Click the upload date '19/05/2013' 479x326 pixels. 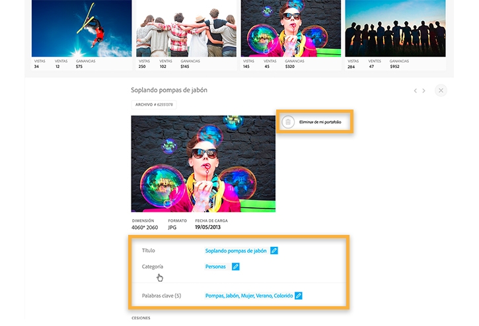(x=207, y=227)
